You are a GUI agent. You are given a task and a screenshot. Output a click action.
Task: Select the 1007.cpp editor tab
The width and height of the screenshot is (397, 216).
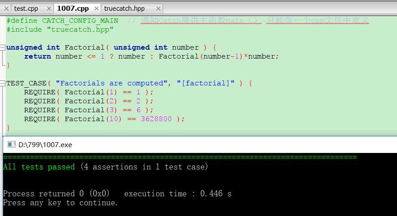click(73, 8)
